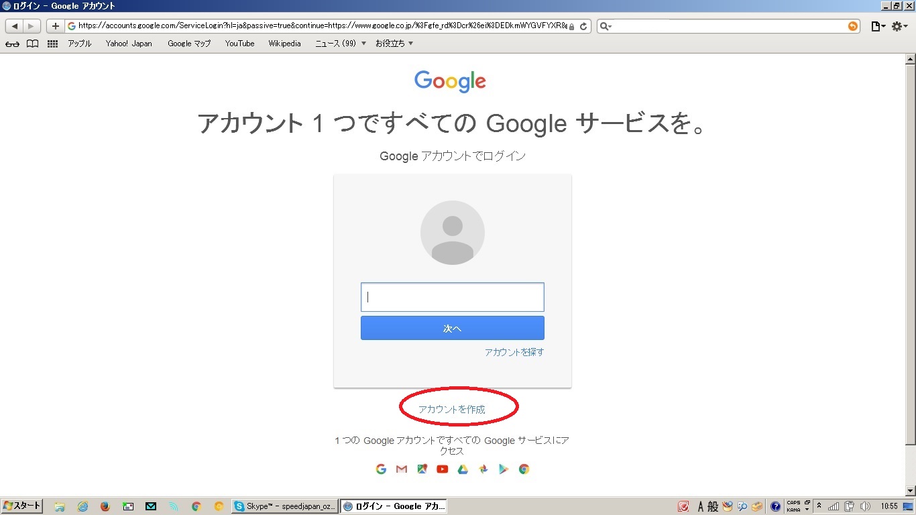Open the gear settings dropdown menu
Image resolution: width=916 pixels, height=515 pixels.
[x=900, y=26]
